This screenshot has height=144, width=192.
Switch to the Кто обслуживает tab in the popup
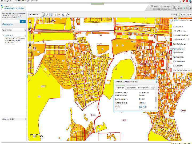pos(143,87)
